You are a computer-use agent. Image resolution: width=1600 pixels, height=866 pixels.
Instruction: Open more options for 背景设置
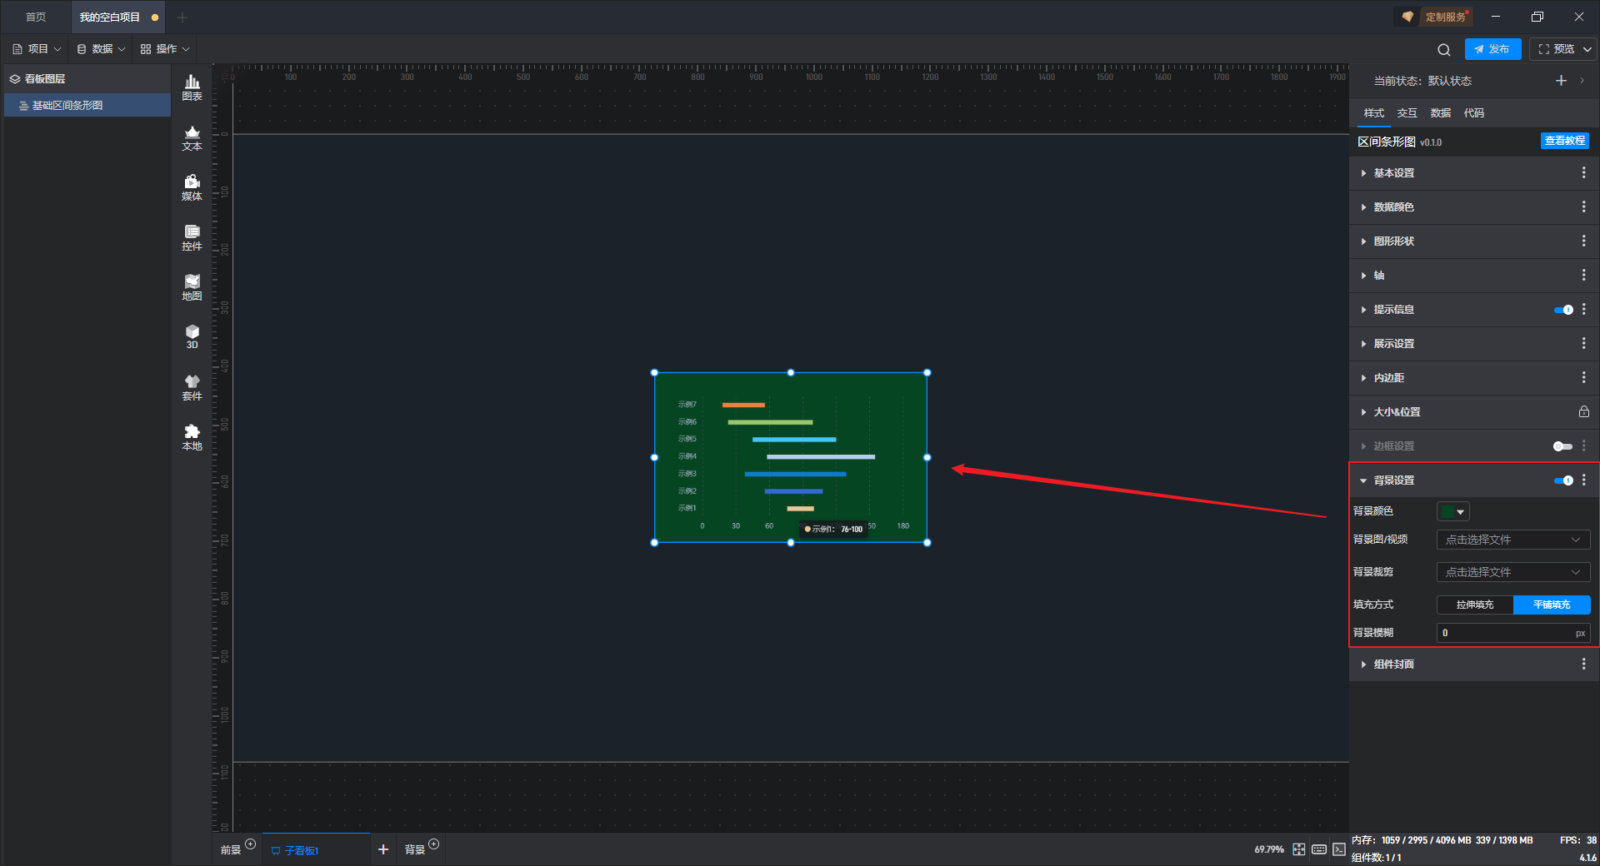click(x=1584, y=480)
